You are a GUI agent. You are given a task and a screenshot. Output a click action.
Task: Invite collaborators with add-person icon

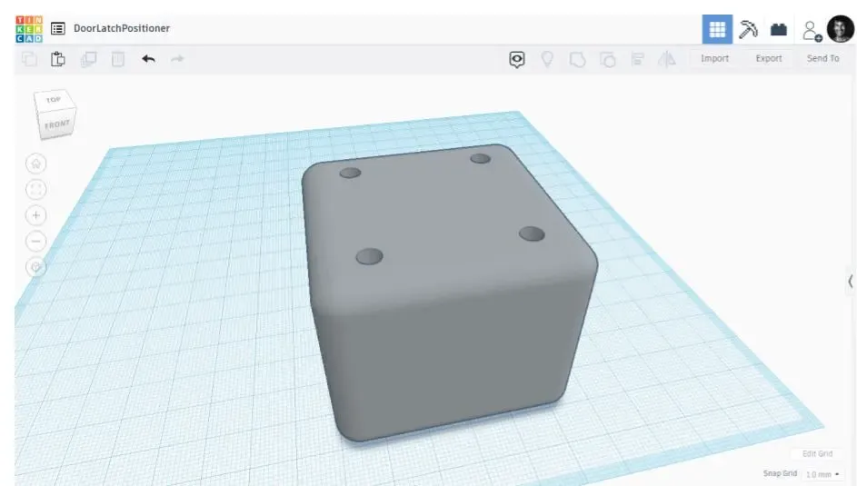[812, 31]
